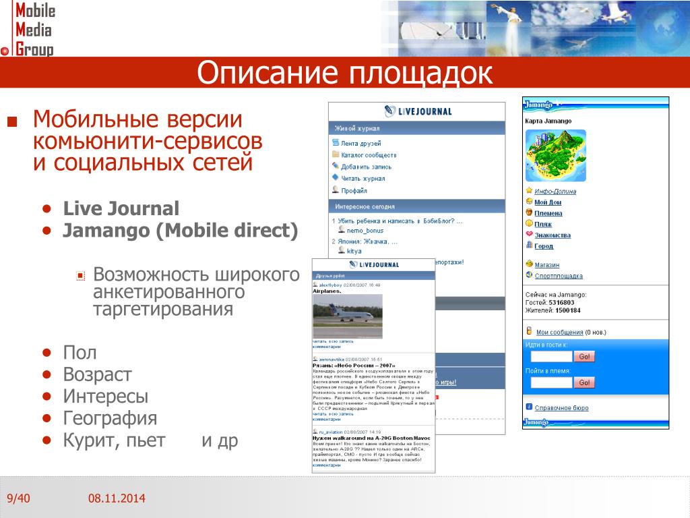Select Добавить запись link
The image size is (690, 518).
click(x=366, y=167)
